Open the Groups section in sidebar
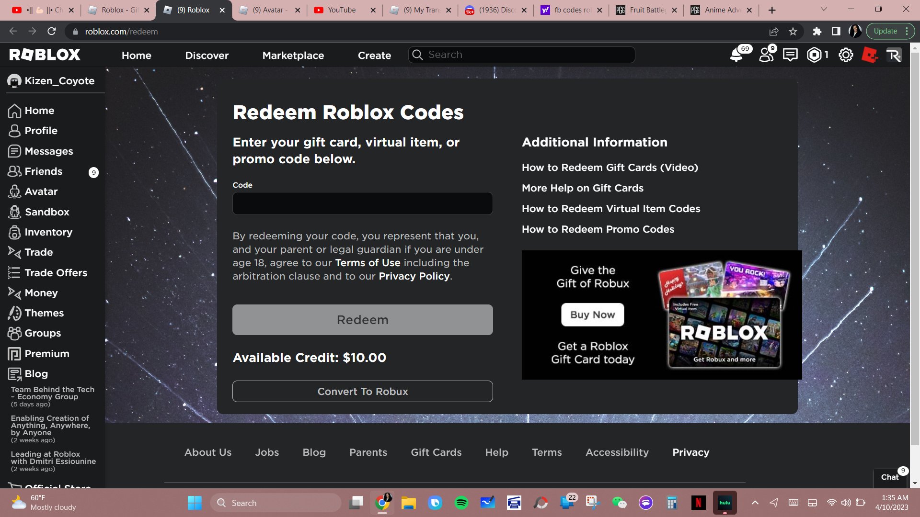The image size is (920, 517). (x=42, y=333)
